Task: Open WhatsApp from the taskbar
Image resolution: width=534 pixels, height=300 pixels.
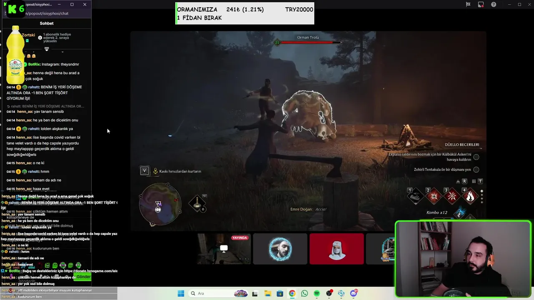Action: click(x=305, y=293)
